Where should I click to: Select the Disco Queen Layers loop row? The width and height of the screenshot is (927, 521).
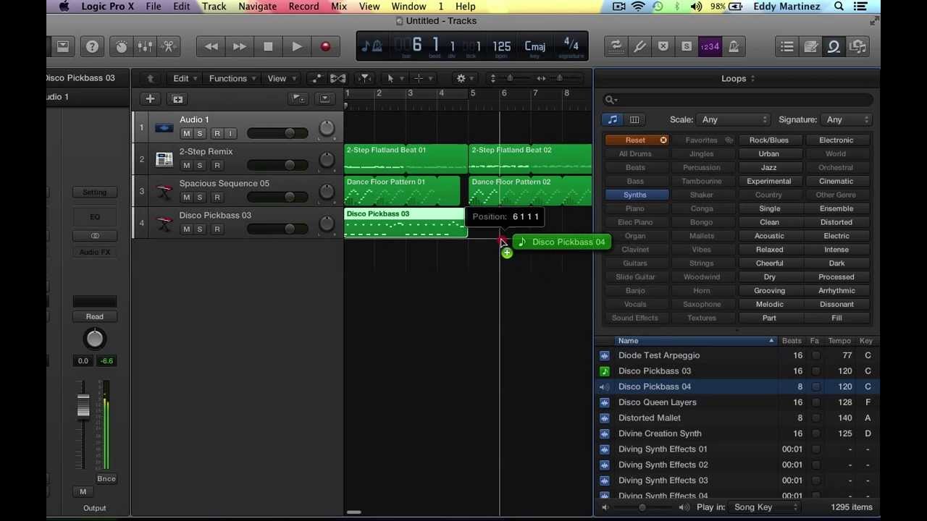coord(737,402)
